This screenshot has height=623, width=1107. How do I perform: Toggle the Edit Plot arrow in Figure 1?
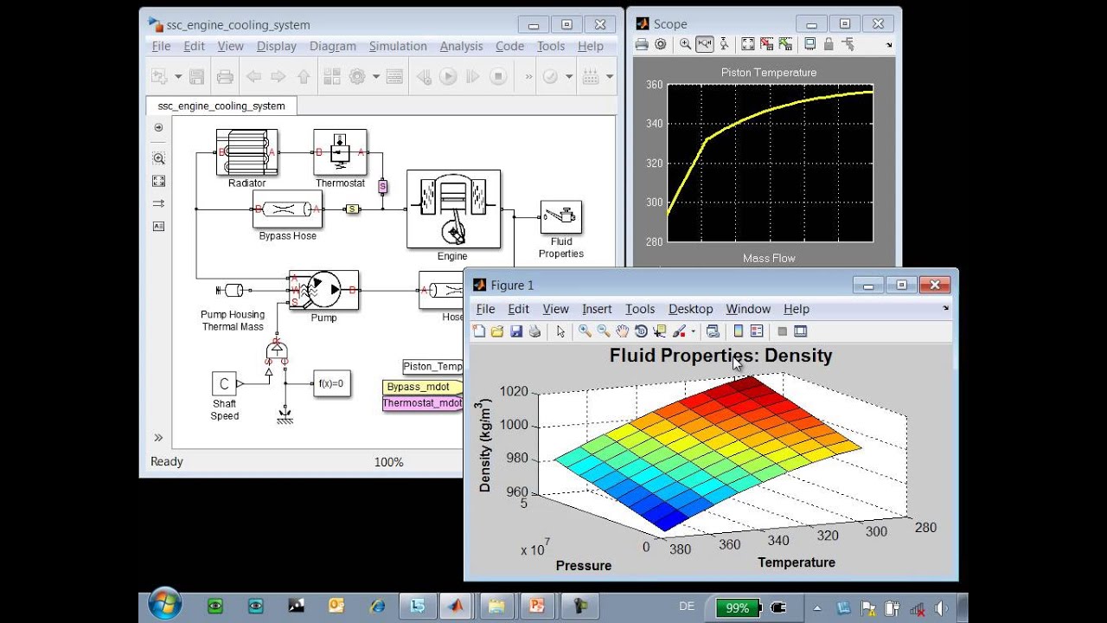[560, 331]
